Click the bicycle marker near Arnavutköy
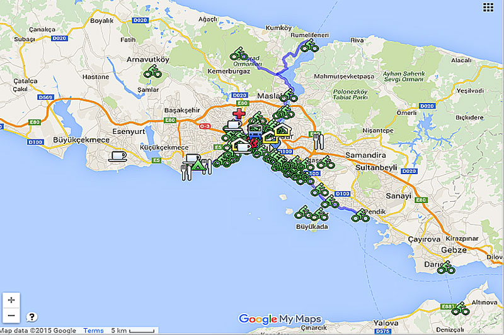Screen dimensions: 504x335 152,72
